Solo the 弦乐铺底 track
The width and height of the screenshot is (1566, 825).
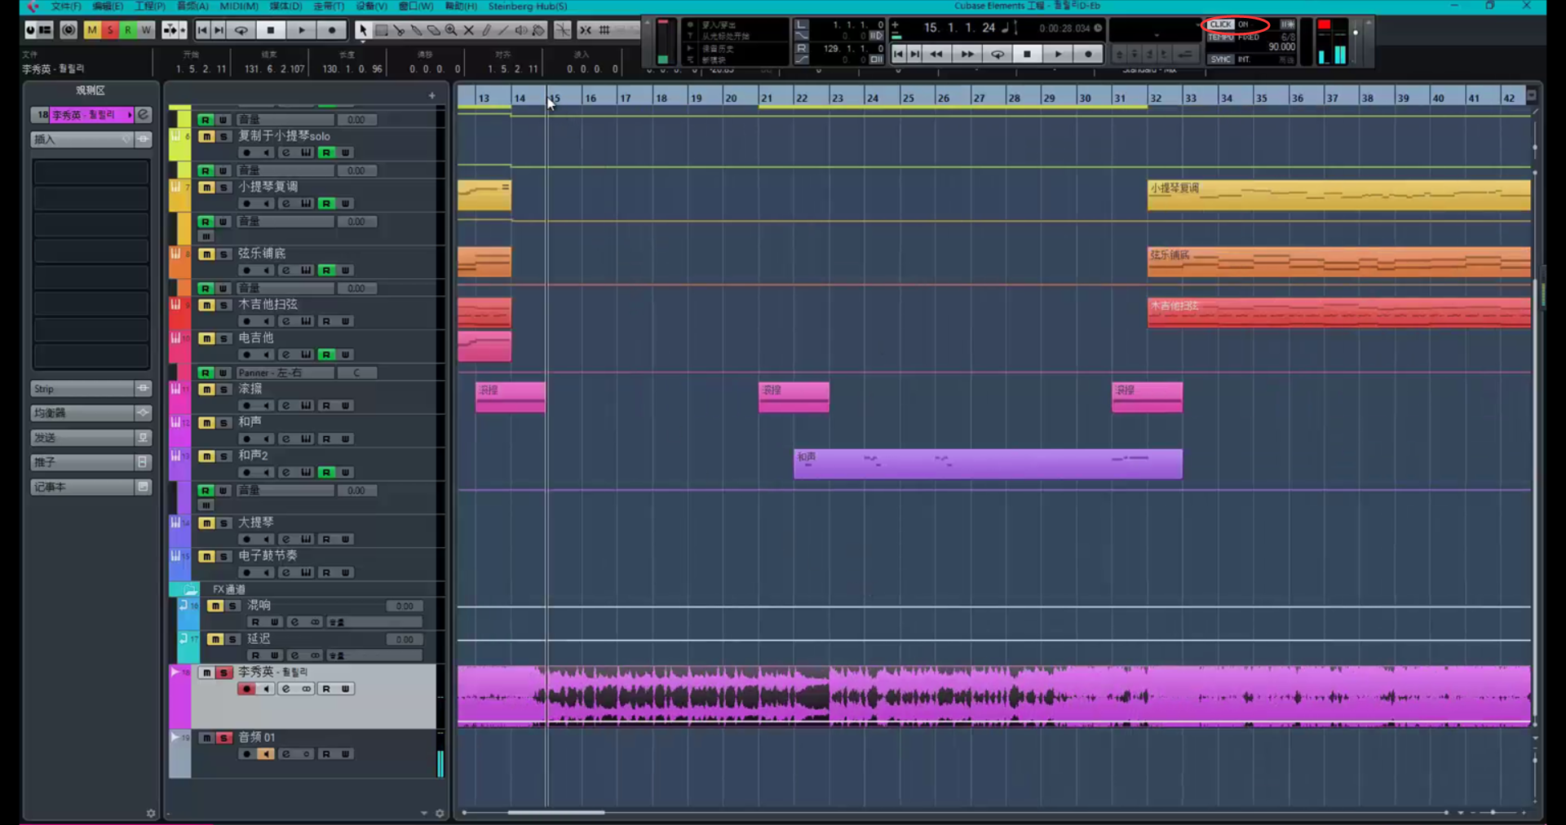tap(223, 254)
